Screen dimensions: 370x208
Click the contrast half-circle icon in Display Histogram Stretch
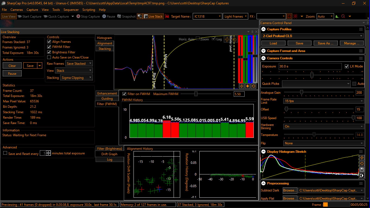(x=362, y=175)
